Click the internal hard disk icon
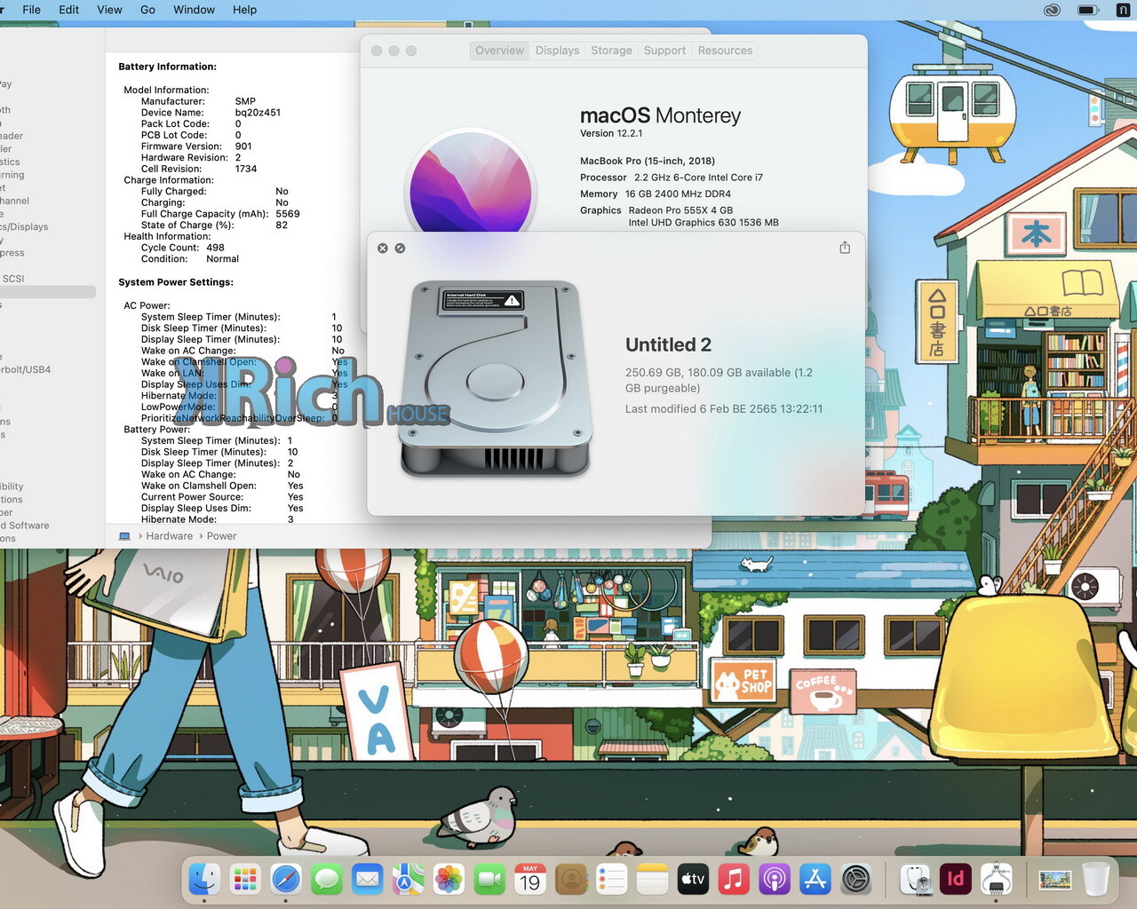 (496, 379)
